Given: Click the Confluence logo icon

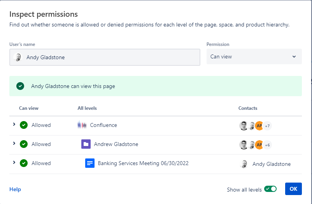Looking at the screenshot, I should click(82, 125).
